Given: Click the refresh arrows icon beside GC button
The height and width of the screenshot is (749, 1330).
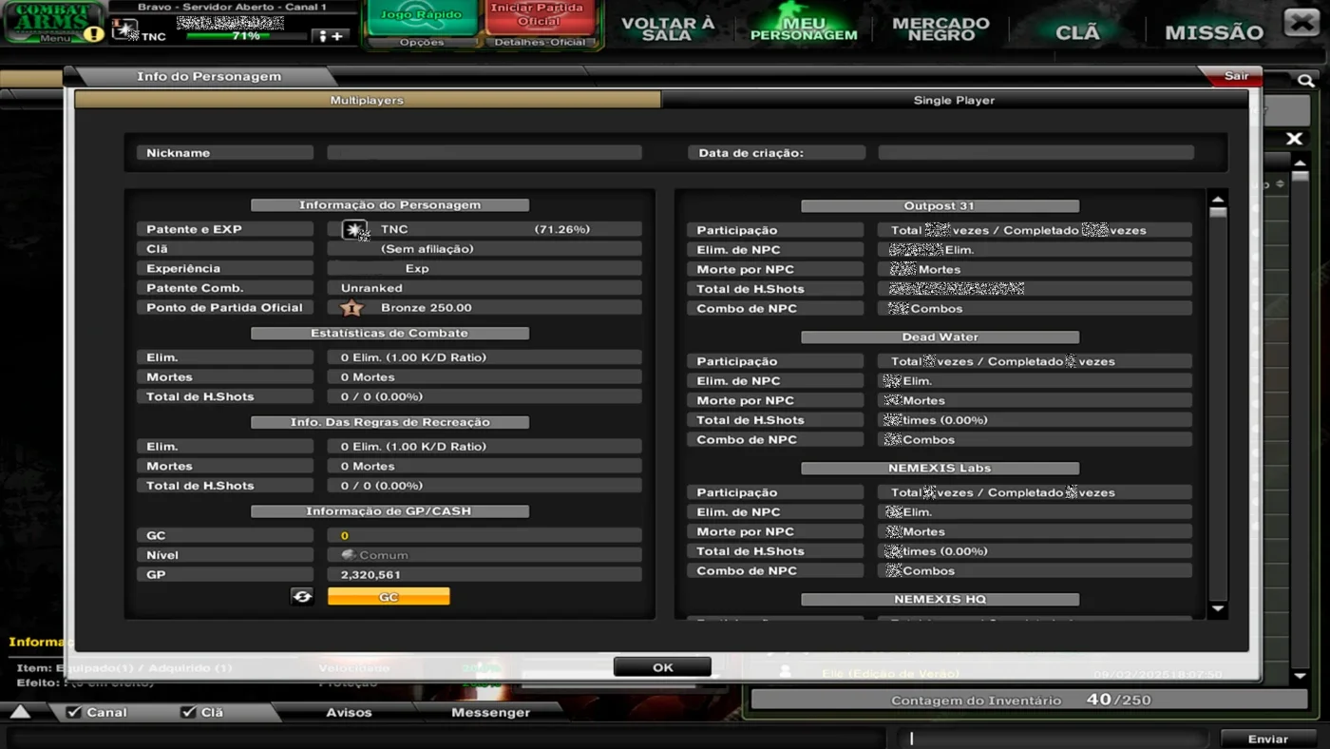Looking at the screenshot, I should point(302,596).
